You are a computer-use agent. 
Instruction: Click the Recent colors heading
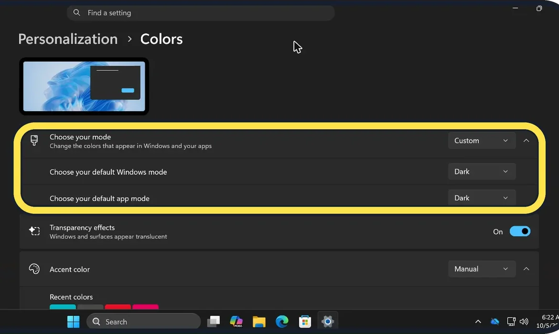tap(71, 297)
